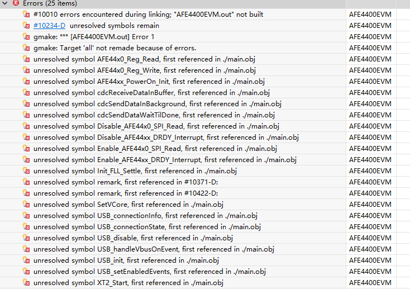Open the #10234-D error link

[x=49, y=25]
